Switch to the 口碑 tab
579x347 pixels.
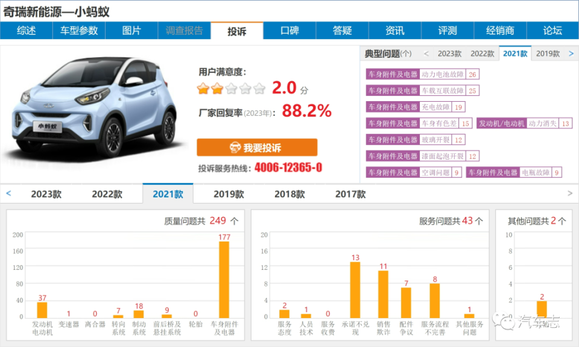[289, 31]
